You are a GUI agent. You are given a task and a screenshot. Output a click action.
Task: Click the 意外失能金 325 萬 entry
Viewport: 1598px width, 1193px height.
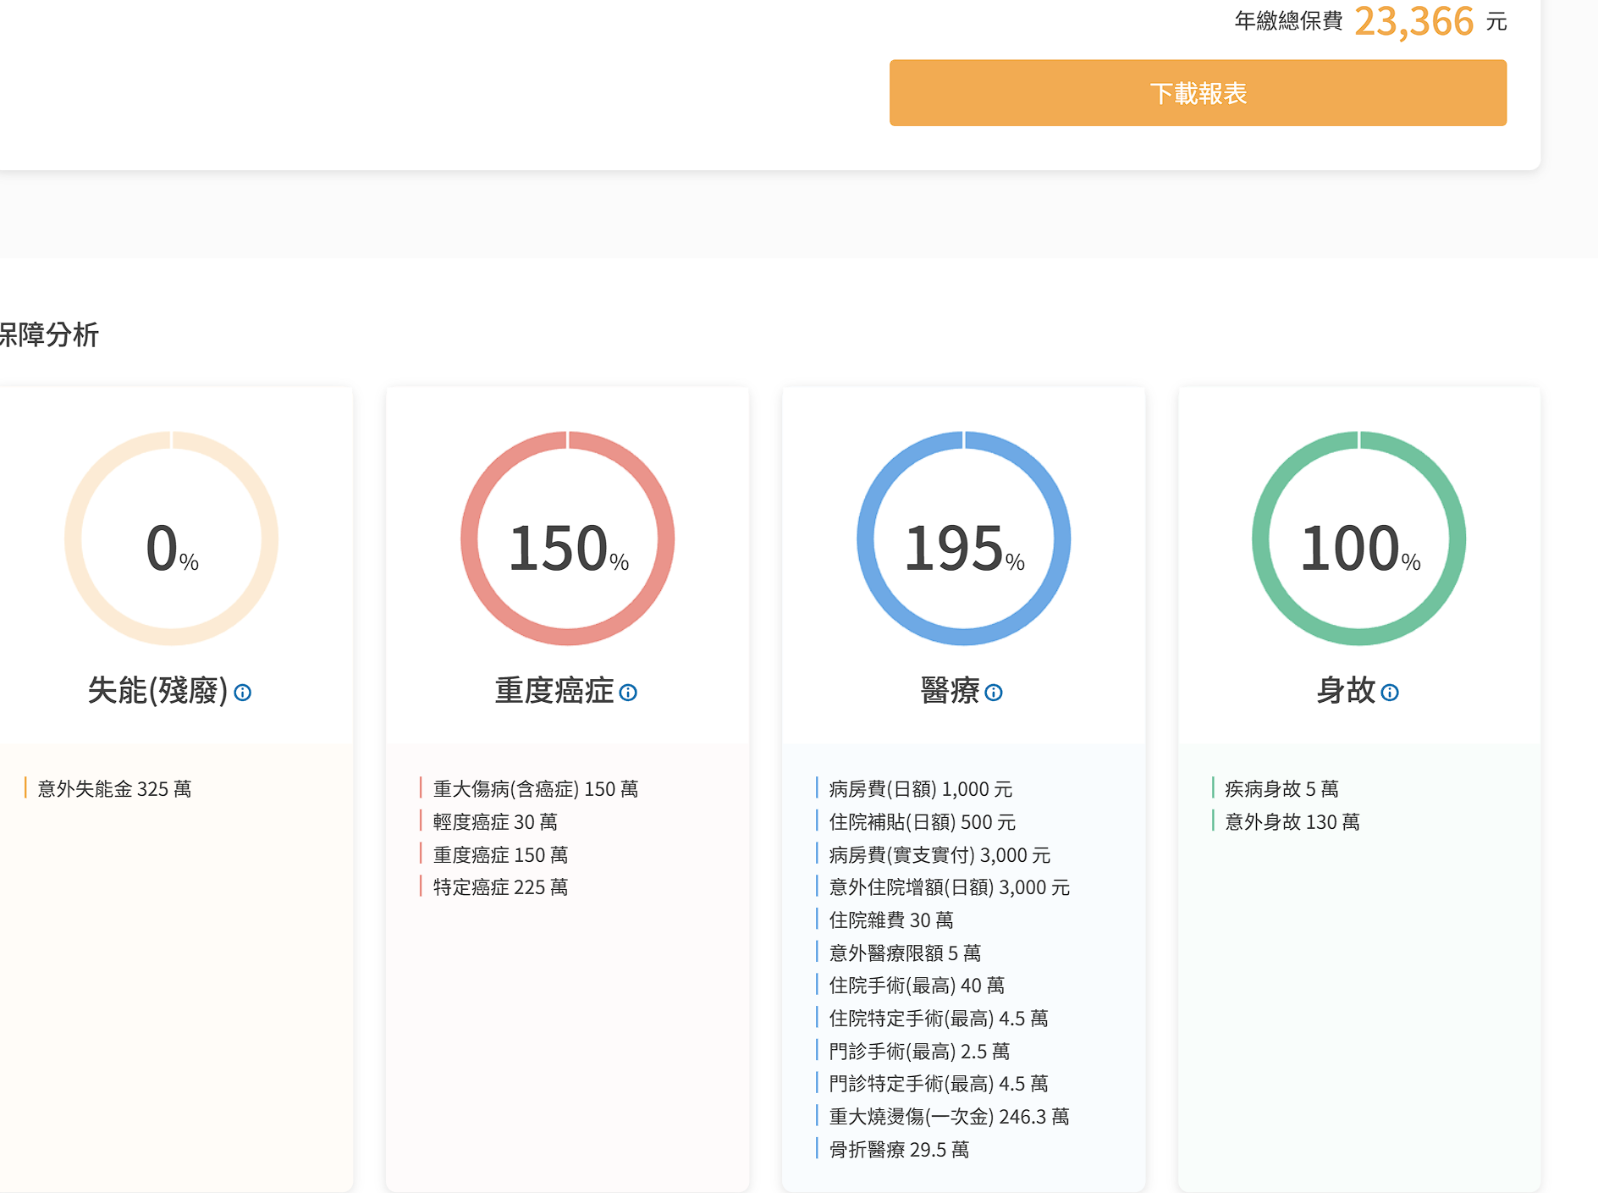tap(114, 789)
